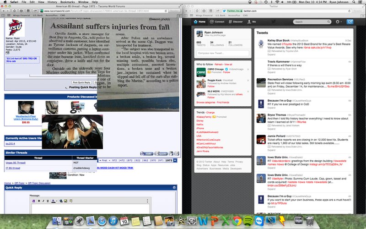Click the Twitter search field
This screenshot has width=366, height=229.
tap(312, 22)
